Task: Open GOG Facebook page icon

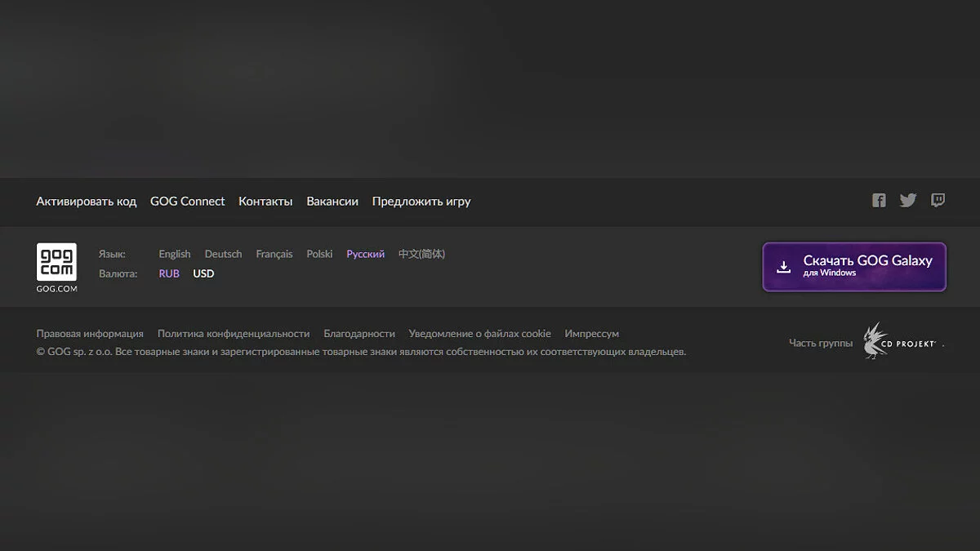Action: [879, 201]
